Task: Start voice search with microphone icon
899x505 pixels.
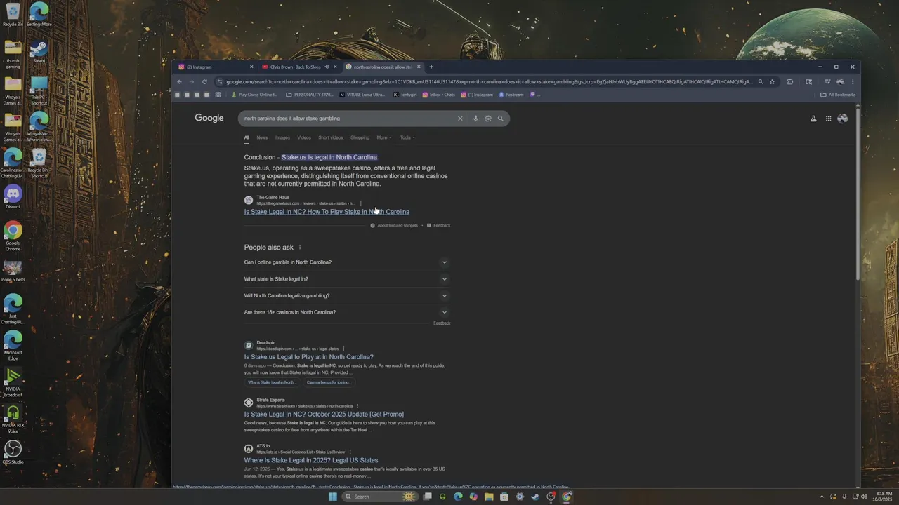Action: coord(475,119)
